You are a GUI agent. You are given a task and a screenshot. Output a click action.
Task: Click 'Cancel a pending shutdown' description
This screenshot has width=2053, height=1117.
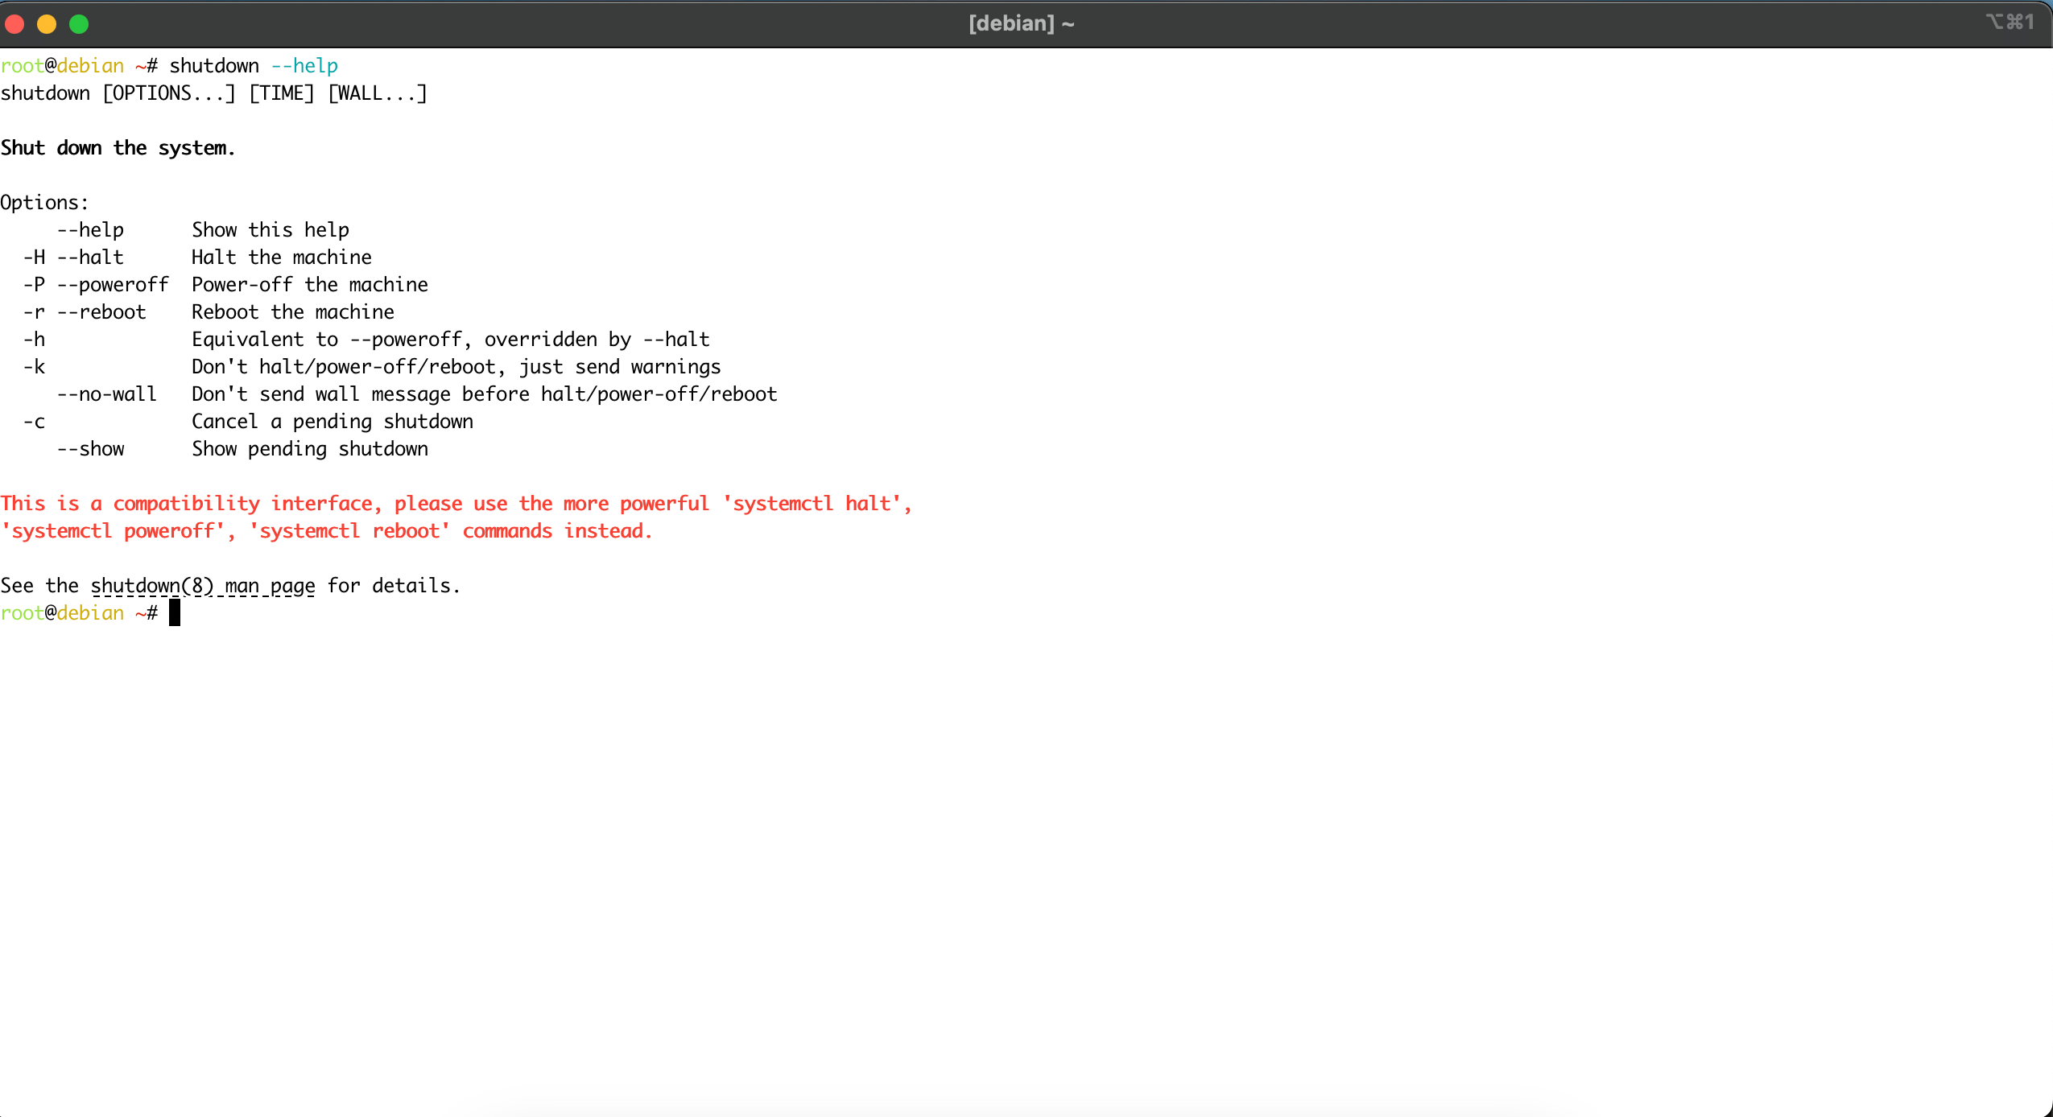pos(333,422)
